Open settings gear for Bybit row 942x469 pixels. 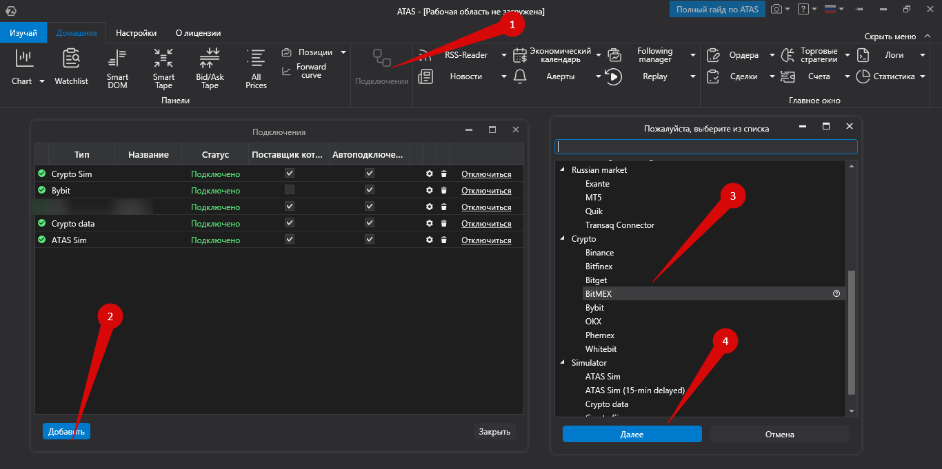430,191
